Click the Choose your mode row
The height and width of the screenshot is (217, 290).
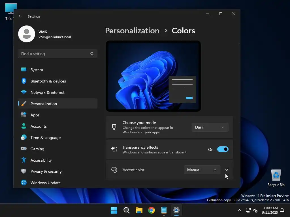[x=169, y=127]
